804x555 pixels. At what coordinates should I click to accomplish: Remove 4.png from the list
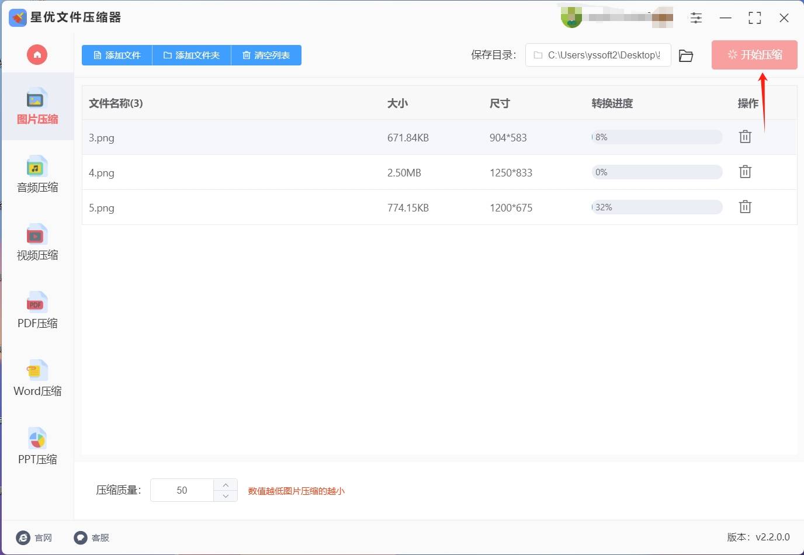pos(744,171)
